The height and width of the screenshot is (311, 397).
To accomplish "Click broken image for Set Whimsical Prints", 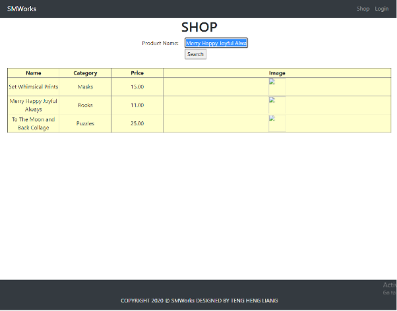I will 277,87.
